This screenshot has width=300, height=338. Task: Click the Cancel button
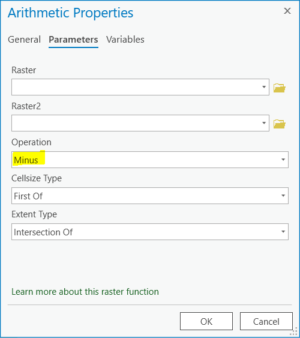click(266, 321)
